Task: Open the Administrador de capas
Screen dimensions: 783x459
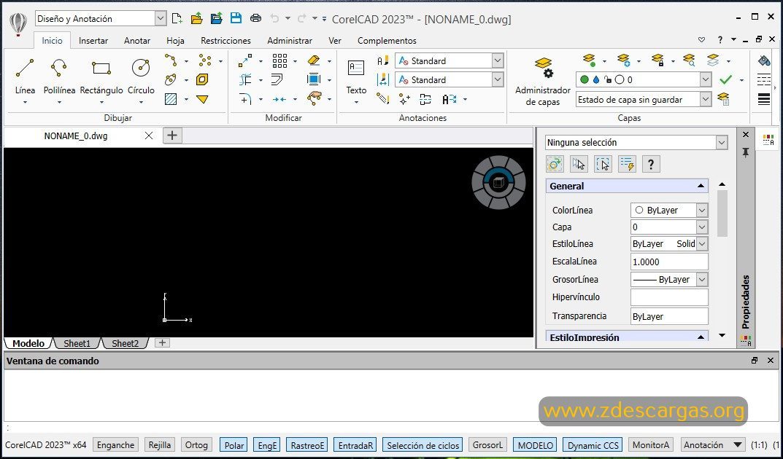Action: [x=543, y=81]
